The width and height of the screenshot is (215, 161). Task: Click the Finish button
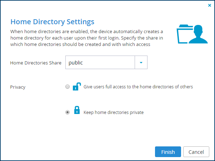pyautogui.click(x=168, y=152)
